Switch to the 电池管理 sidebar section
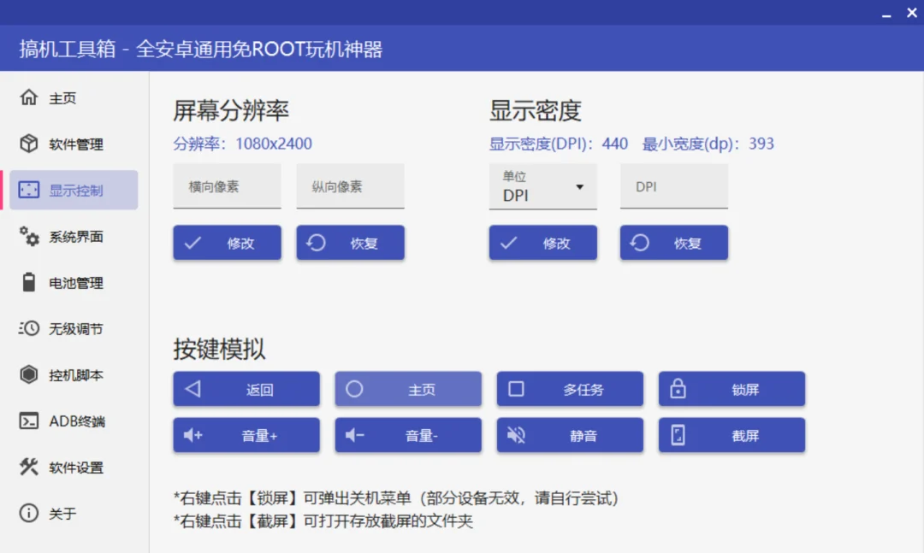924x553 pixels. [x=71, y=283]
